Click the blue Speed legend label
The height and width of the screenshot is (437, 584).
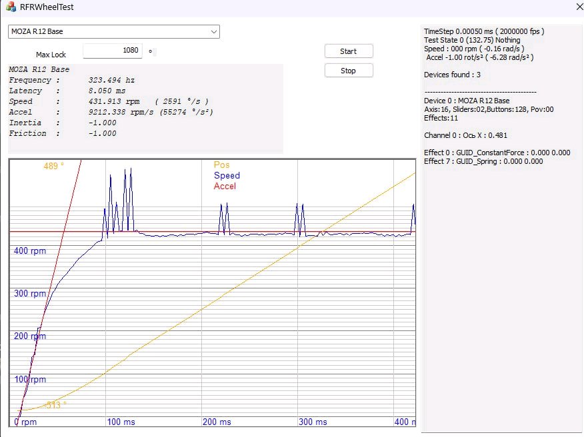coord(227,175)
